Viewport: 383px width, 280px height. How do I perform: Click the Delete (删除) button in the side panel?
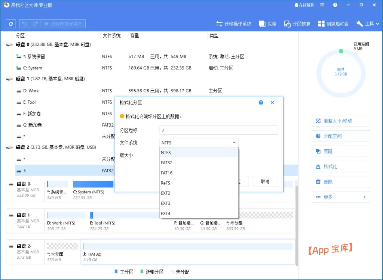point(340,182)
